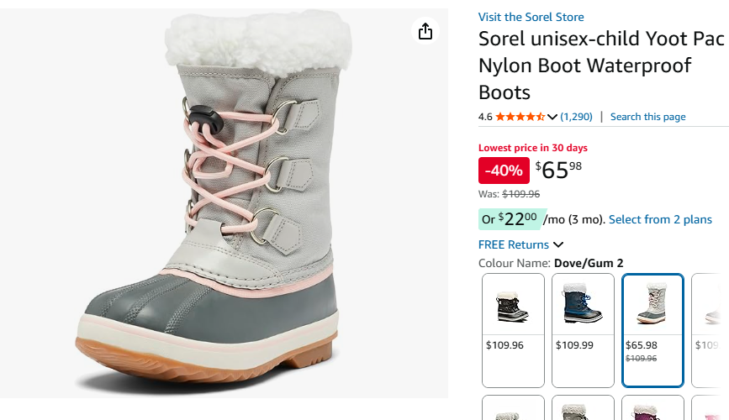
Task: Click the $22.00/mo payment plan badge
Action: (510, 219)
